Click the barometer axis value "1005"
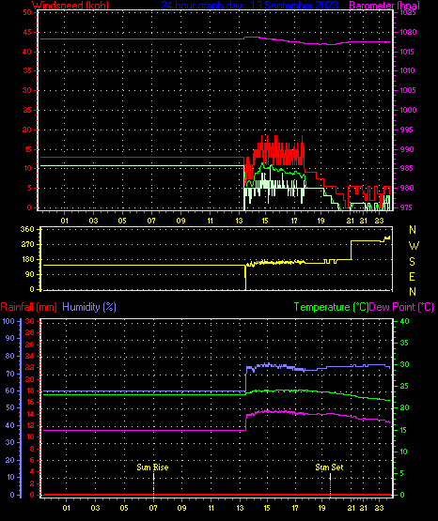 coord(408,90)
